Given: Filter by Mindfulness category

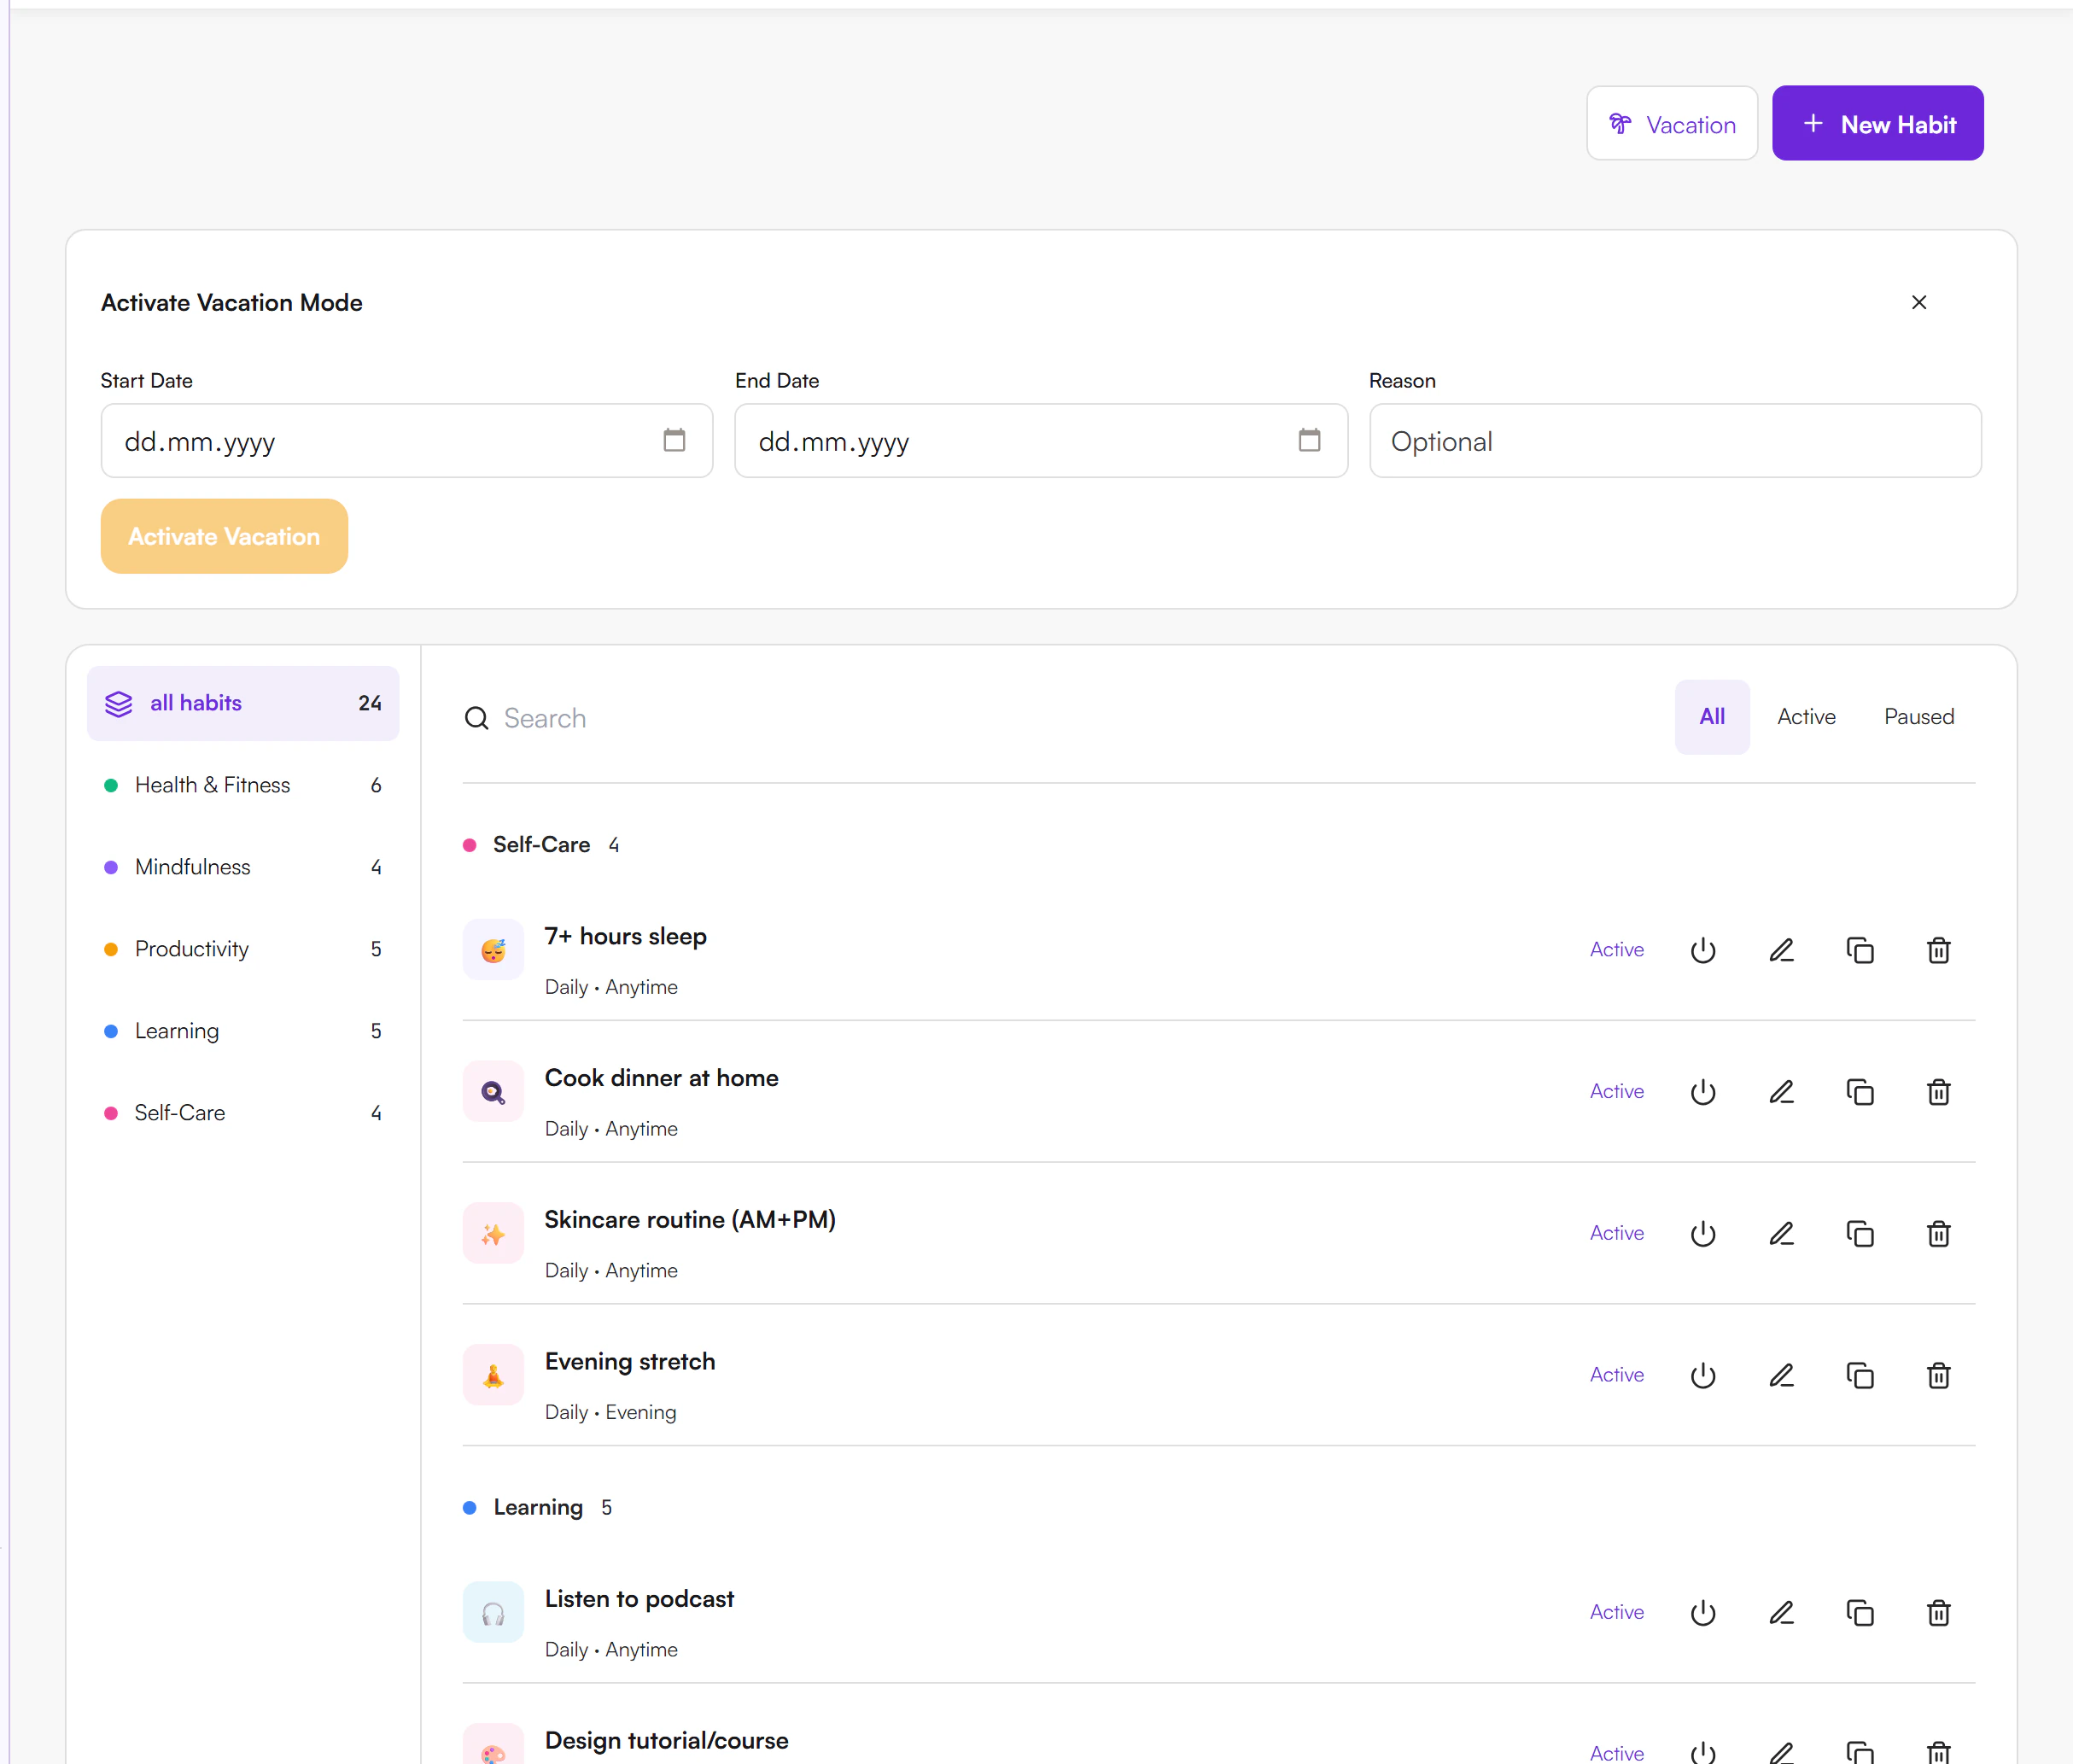Looking at the screenshot, I should pyautogui.click(x=243, y=867).
